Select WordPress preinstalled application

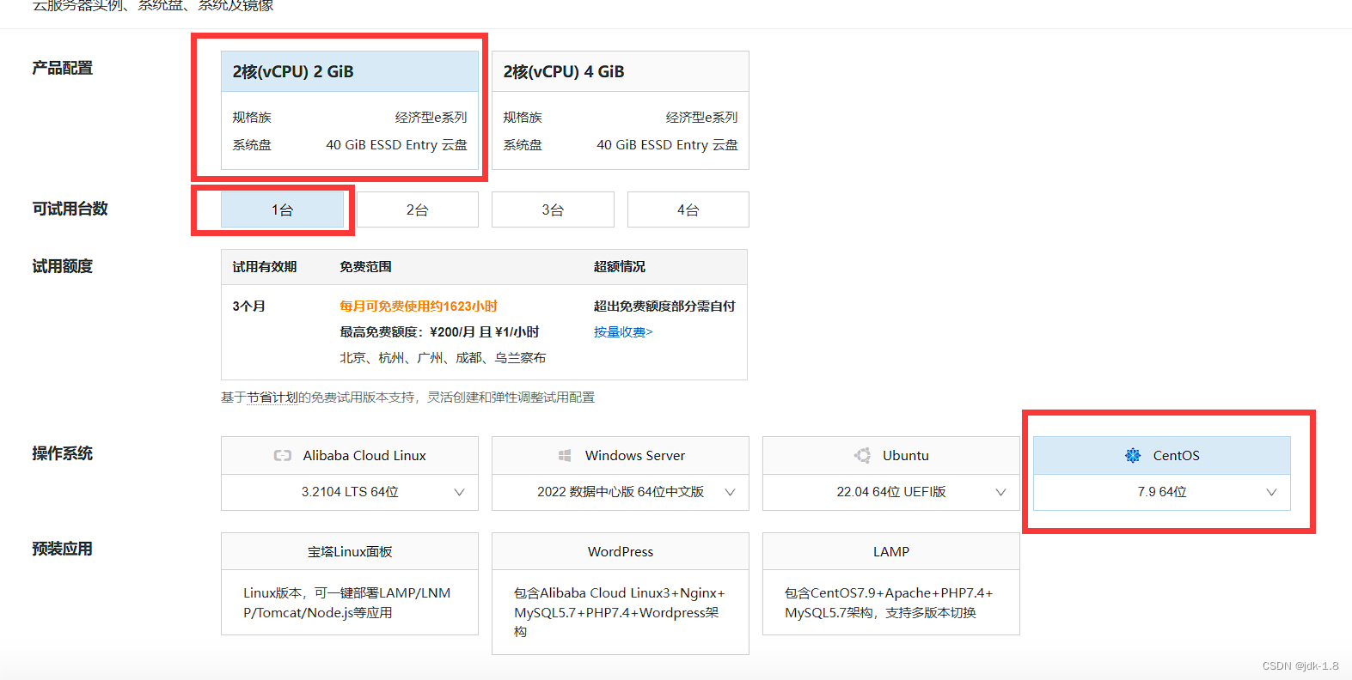[x=620, y=593]
